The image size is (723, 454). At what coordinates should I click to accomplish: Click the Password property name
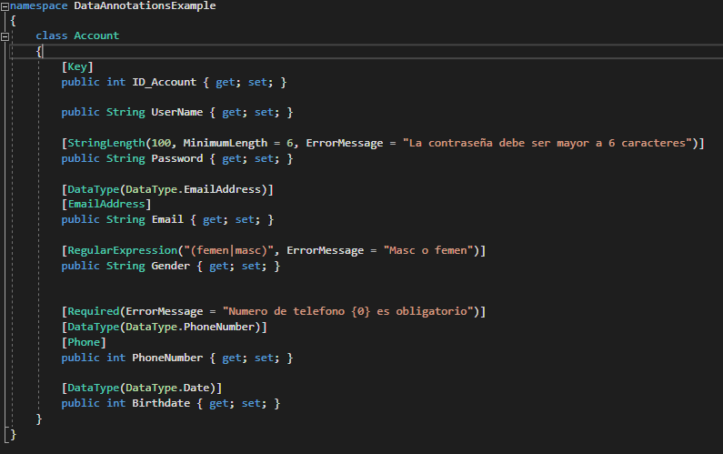pos(177,158)
